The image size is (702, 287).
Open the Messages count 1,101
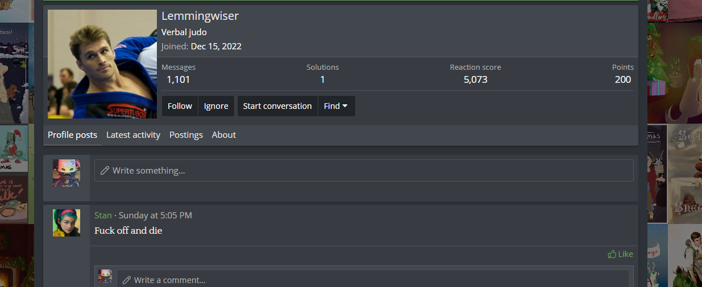pos(178,79)
